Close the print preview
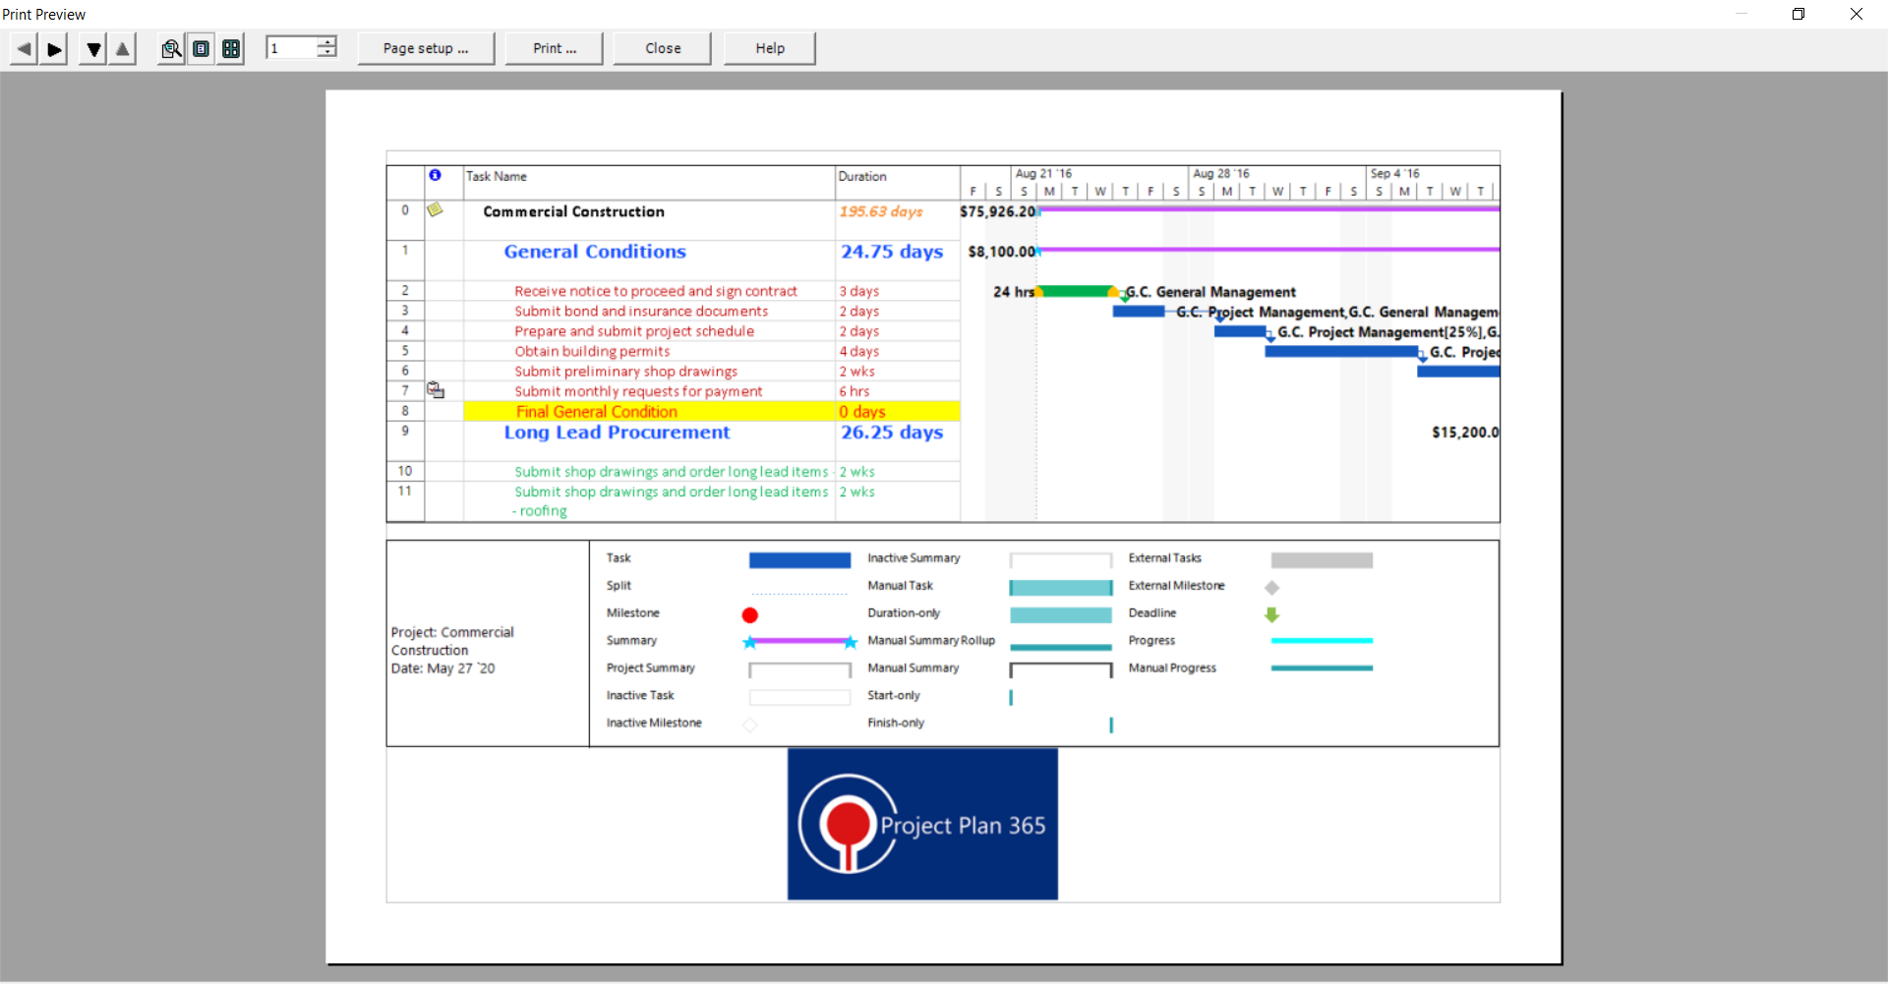 point(663,48)
